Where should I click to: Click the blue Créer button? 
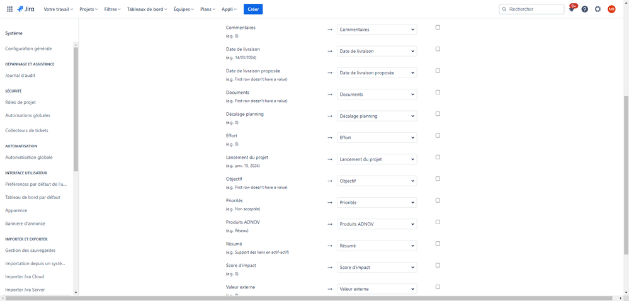point(253,9)
